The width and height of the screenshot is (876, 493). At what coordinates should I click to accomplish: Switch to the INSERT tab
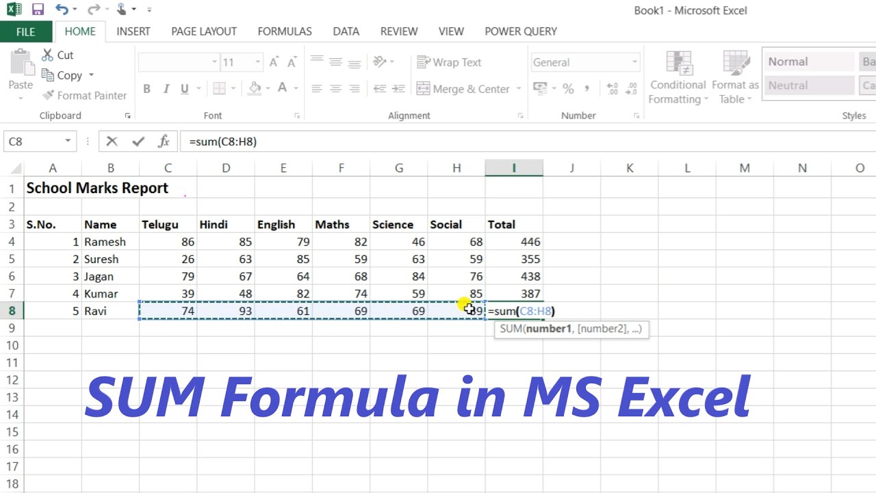(133, 31)
